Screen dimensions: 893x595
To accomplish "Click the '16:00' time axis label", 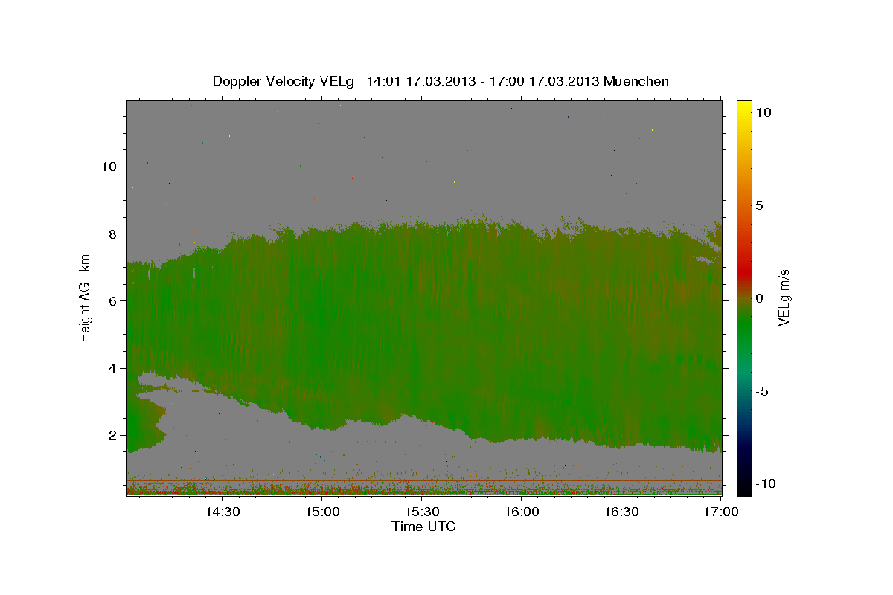I will 522,512.
